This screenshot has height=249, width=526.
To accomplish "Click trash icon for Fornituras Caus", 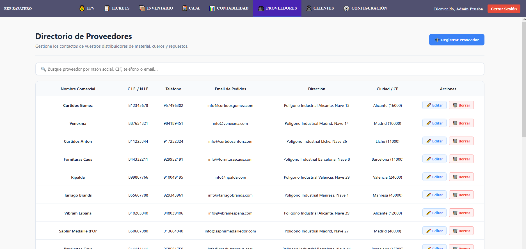I will (x=455, y=159).
